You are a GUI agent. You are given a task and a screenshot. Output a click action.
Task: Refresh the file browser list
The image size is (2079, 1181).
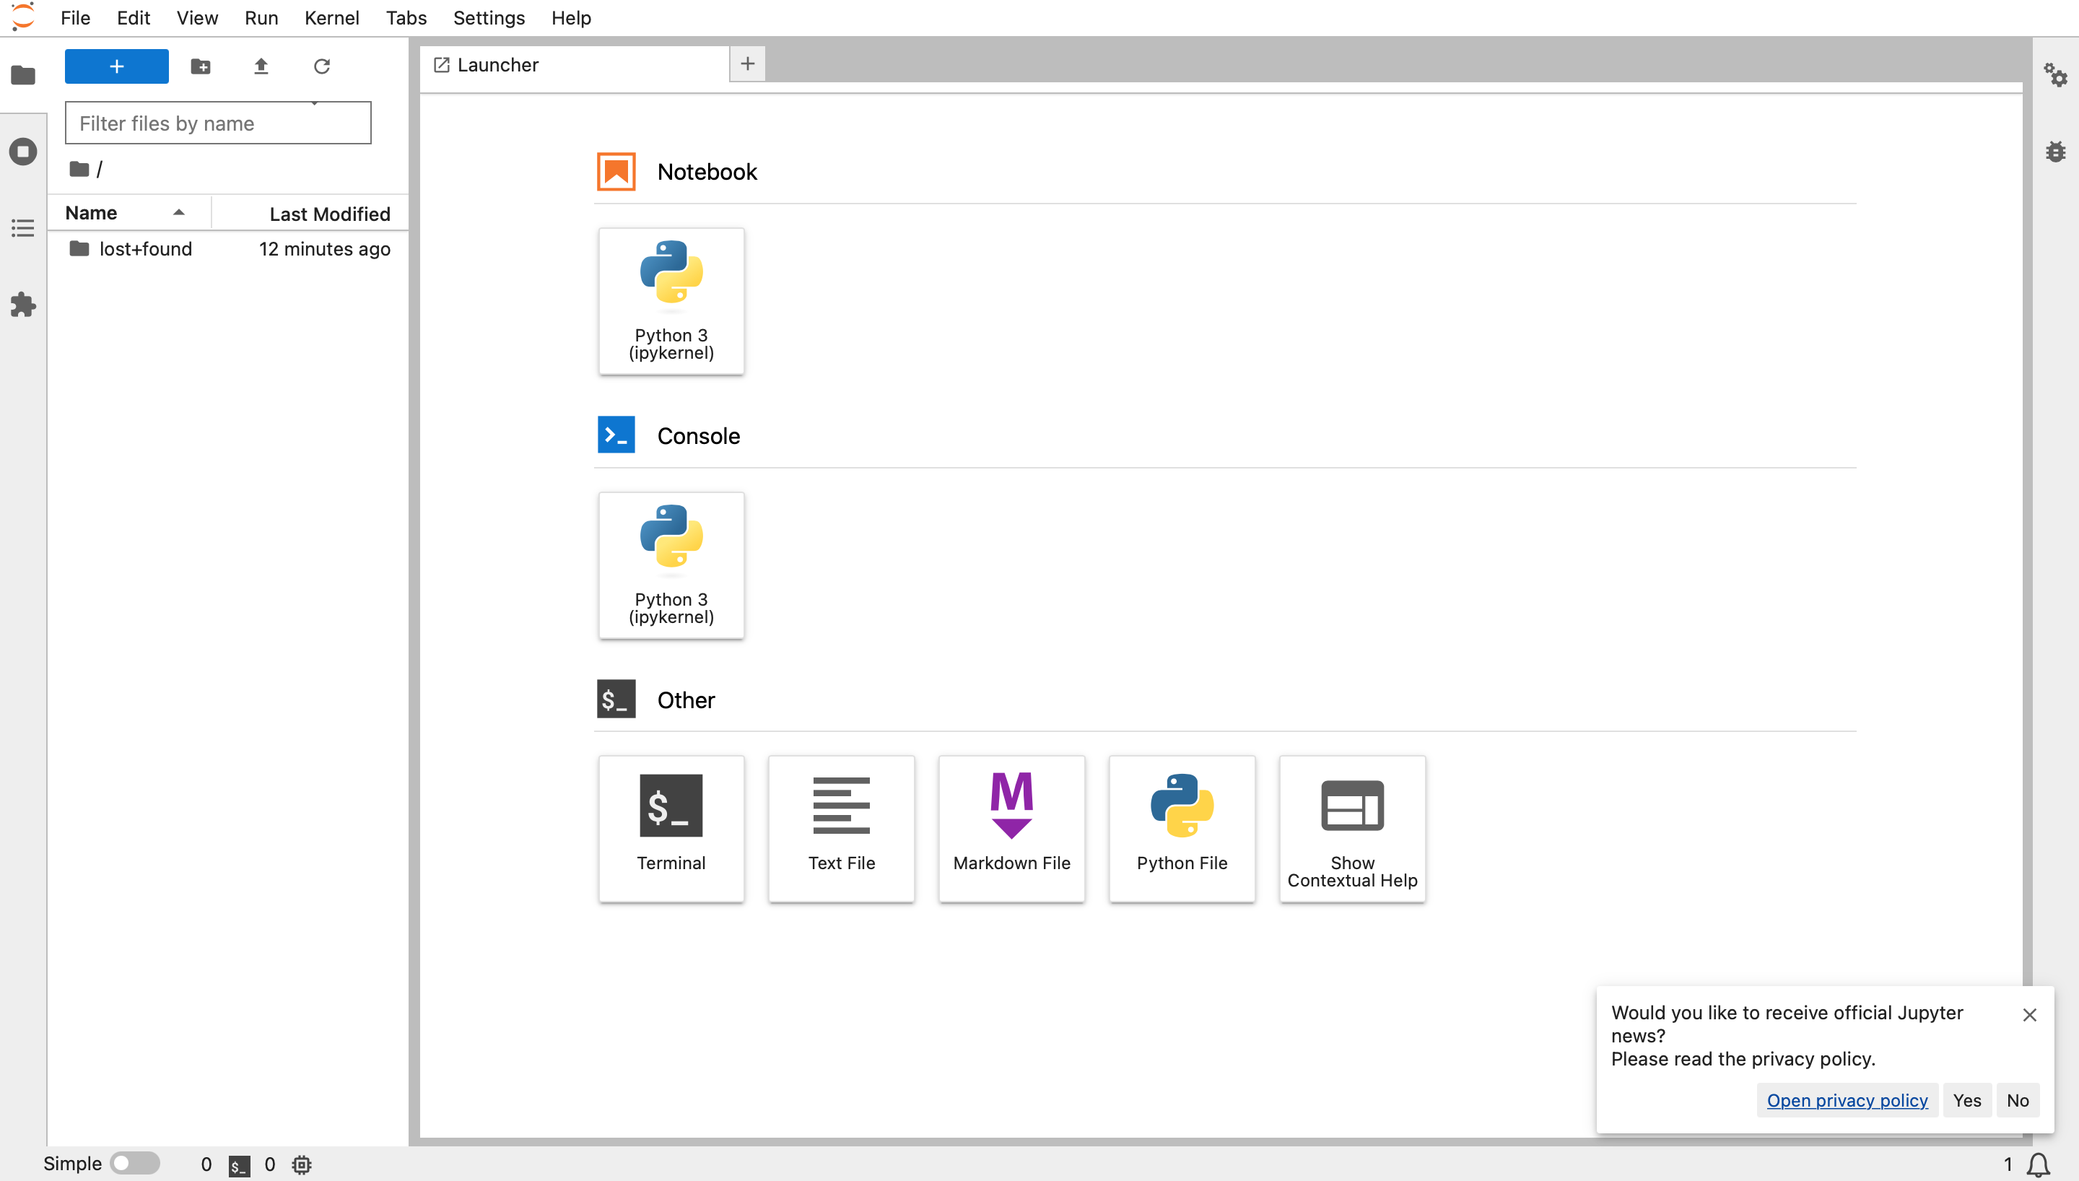click(x=321, y=66)
